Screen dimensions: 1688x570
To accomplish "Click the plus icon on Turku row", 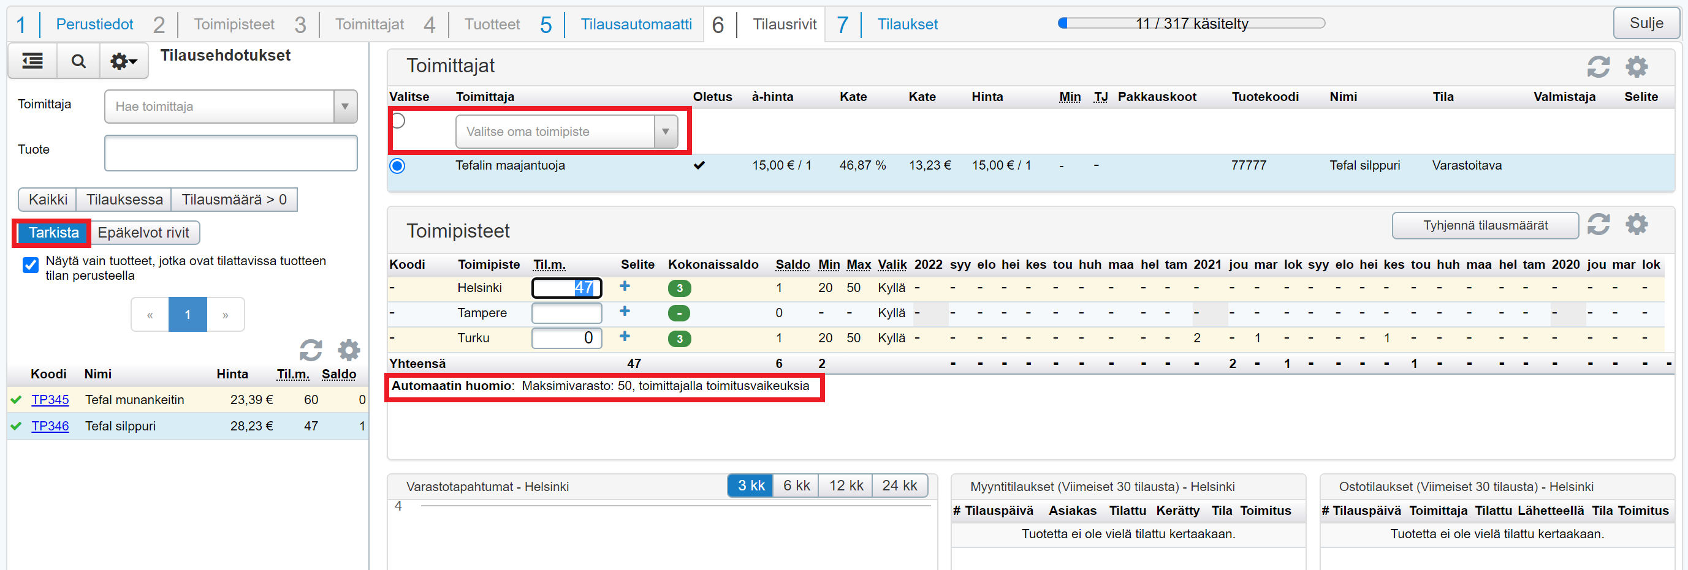I will [625, 337].
